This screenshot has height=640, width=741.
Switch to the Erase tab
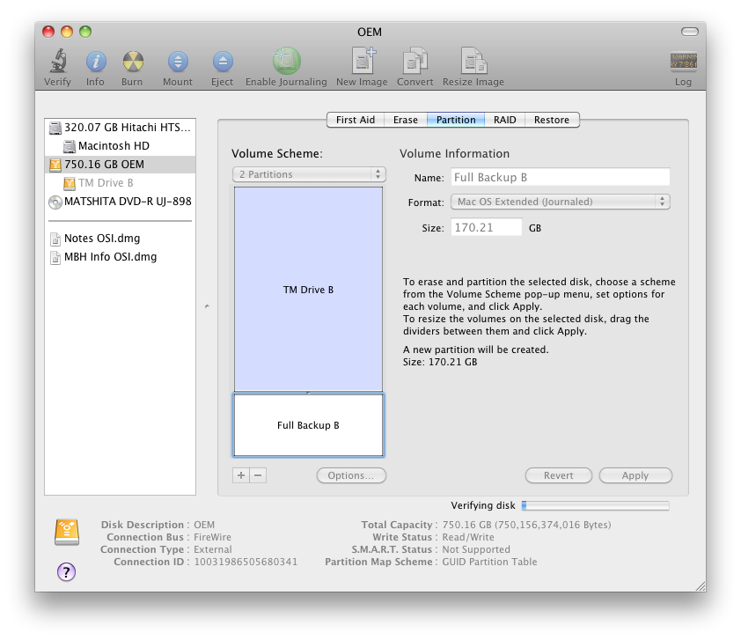406,120
